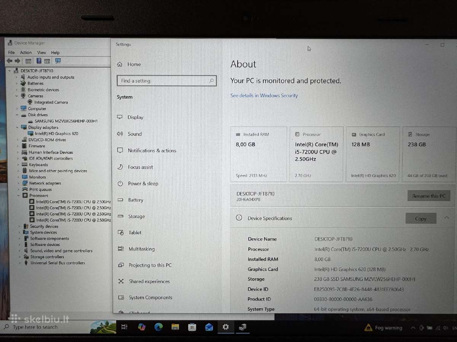Open Task View from the taskbar
The height and width of the screenshot is (342, 457).
tap(124, 327)
